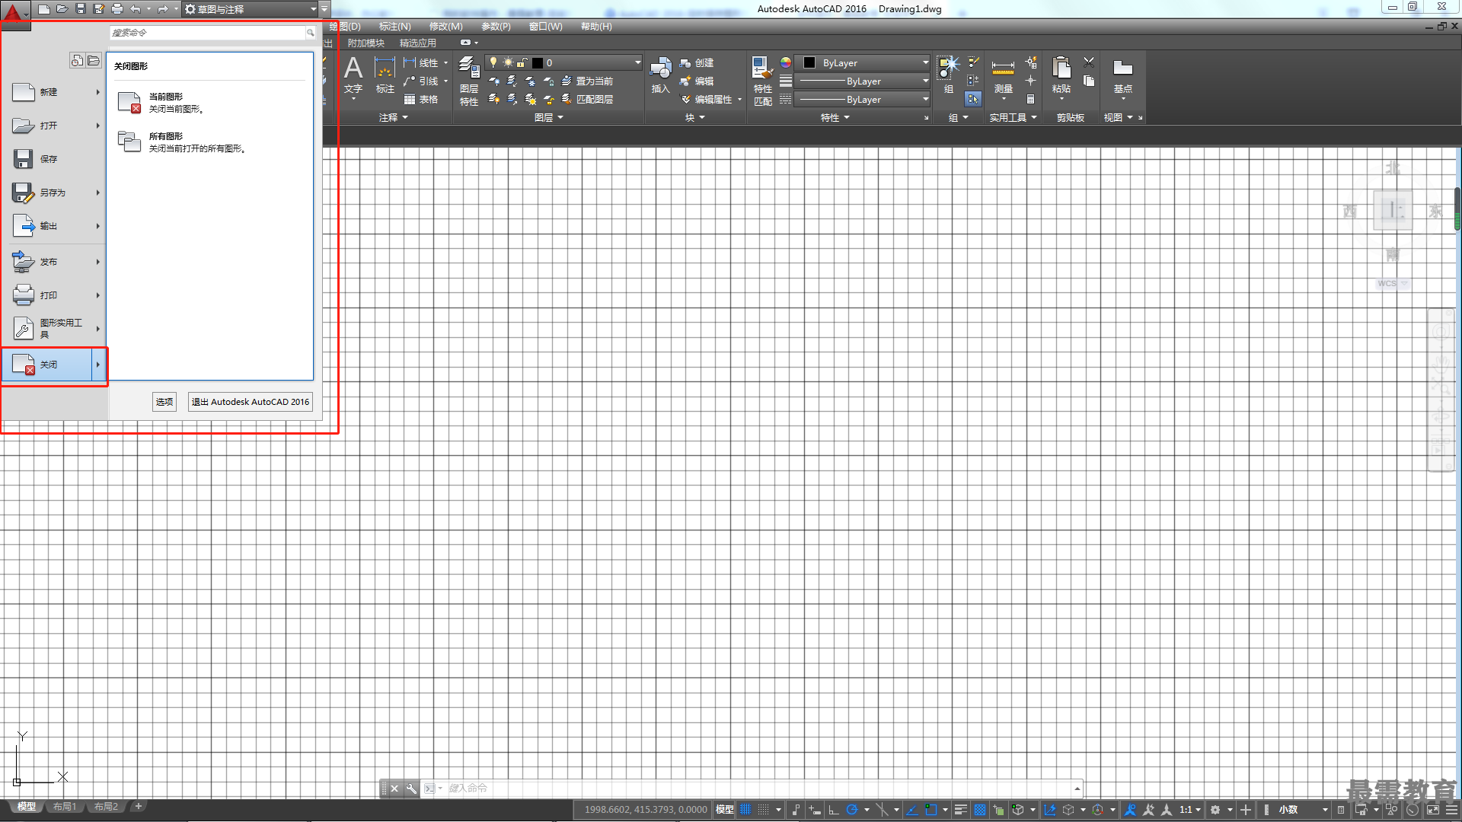Toggle snap mode in status bar
This screenshot has height=822, width=1462.
(764, 810)
